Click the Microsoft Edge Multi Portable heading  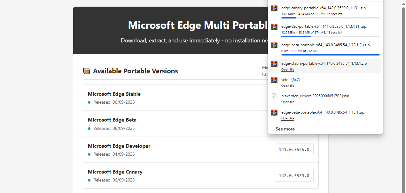(198, 25)
